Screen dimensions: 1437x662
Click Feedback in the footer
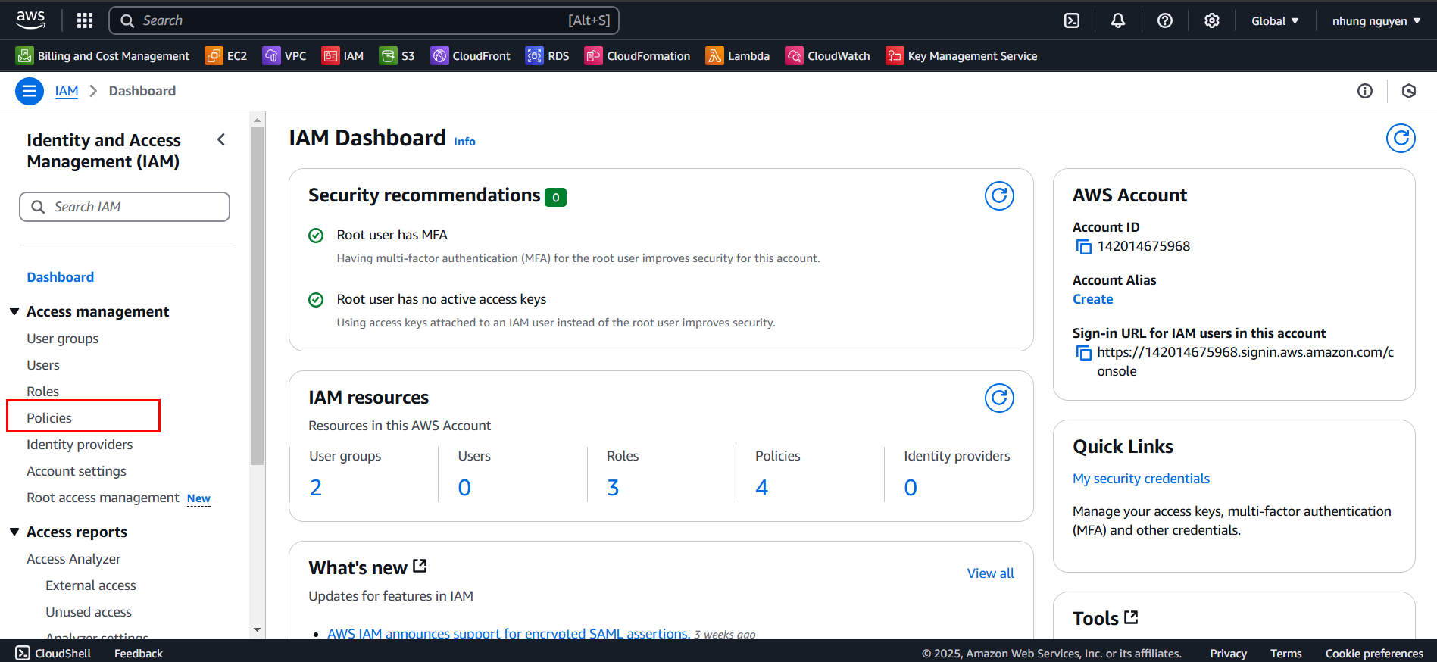coord(139,653)
